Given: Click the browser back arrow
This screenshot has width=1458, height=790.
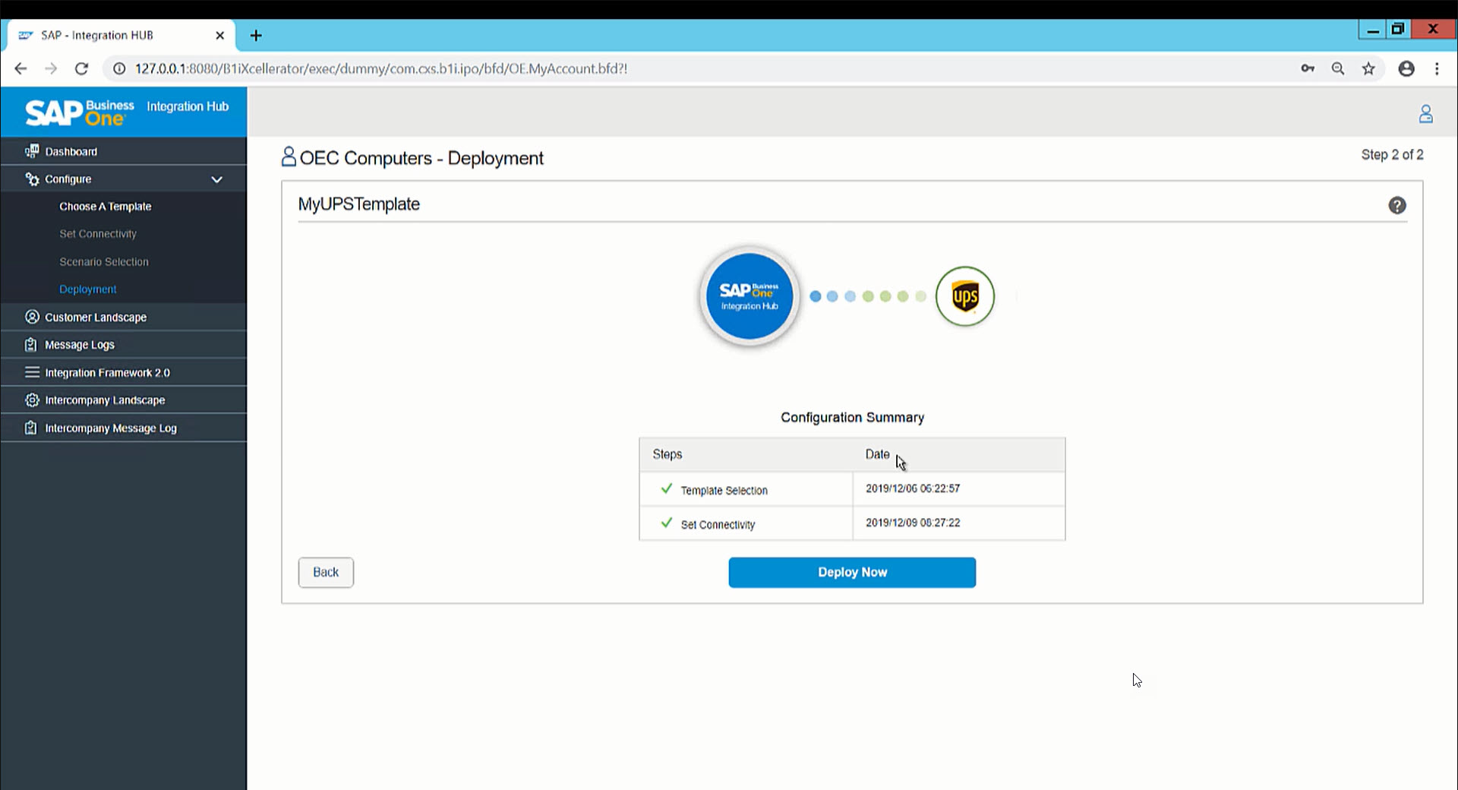Looking at the screenshot, I should 21,68.
